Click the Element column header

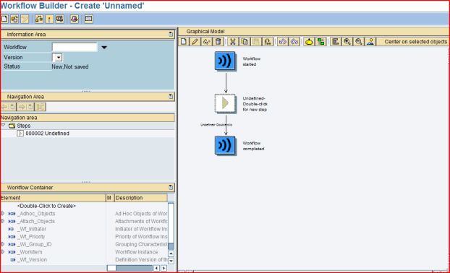[x=53, y=198]
